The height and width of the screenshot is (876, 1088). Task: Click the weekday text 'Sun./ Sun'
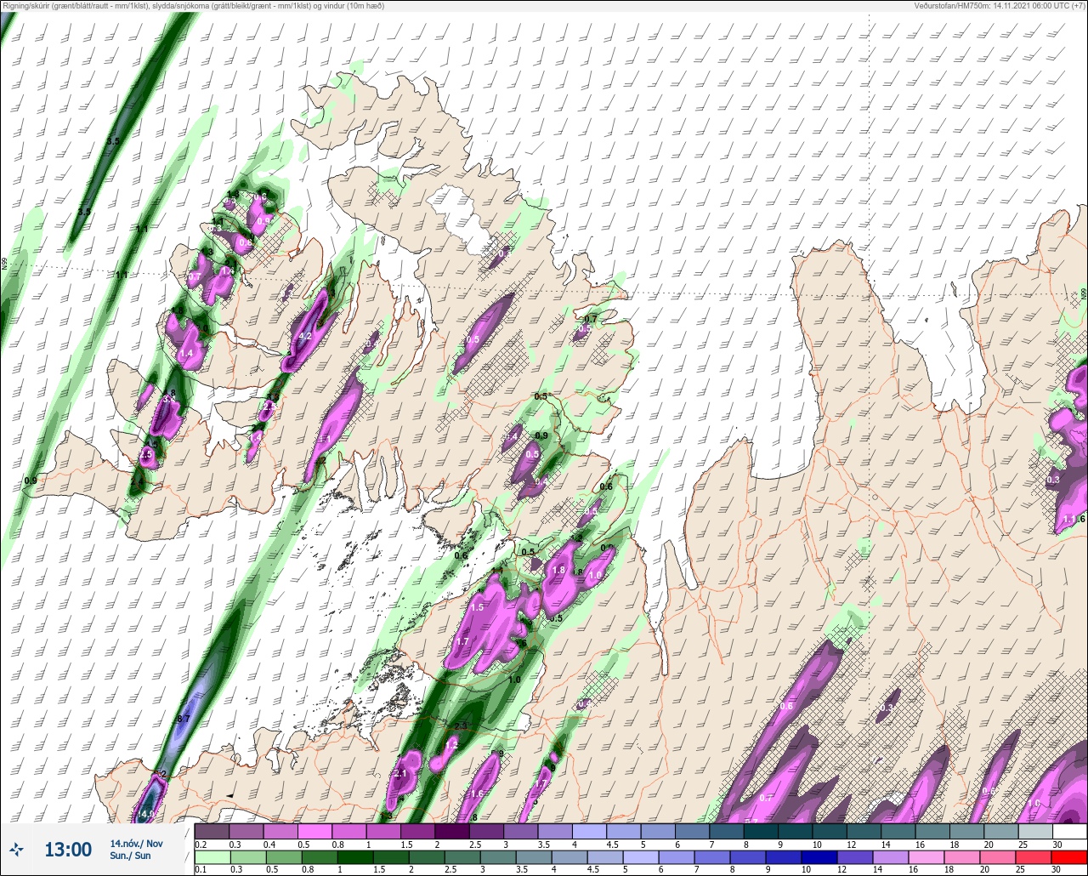130,856
